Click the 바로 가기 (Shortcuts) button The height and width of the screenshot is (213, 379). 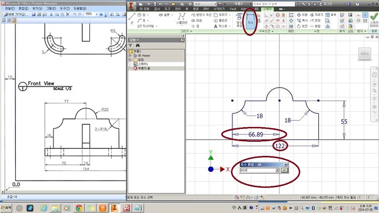[x=16, y=15]
